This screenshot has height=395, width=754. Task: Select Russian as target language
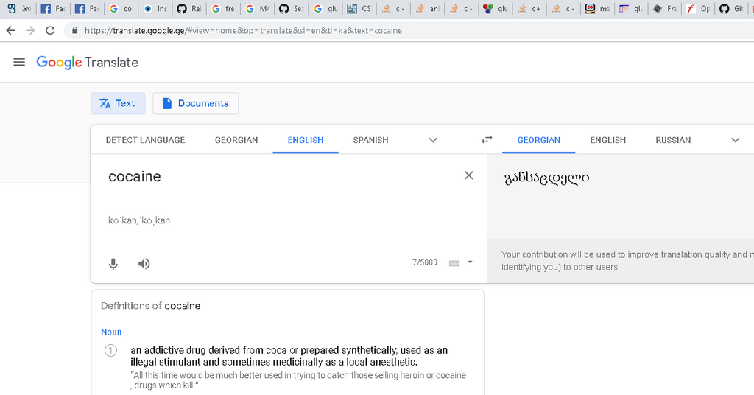point(673,140)
